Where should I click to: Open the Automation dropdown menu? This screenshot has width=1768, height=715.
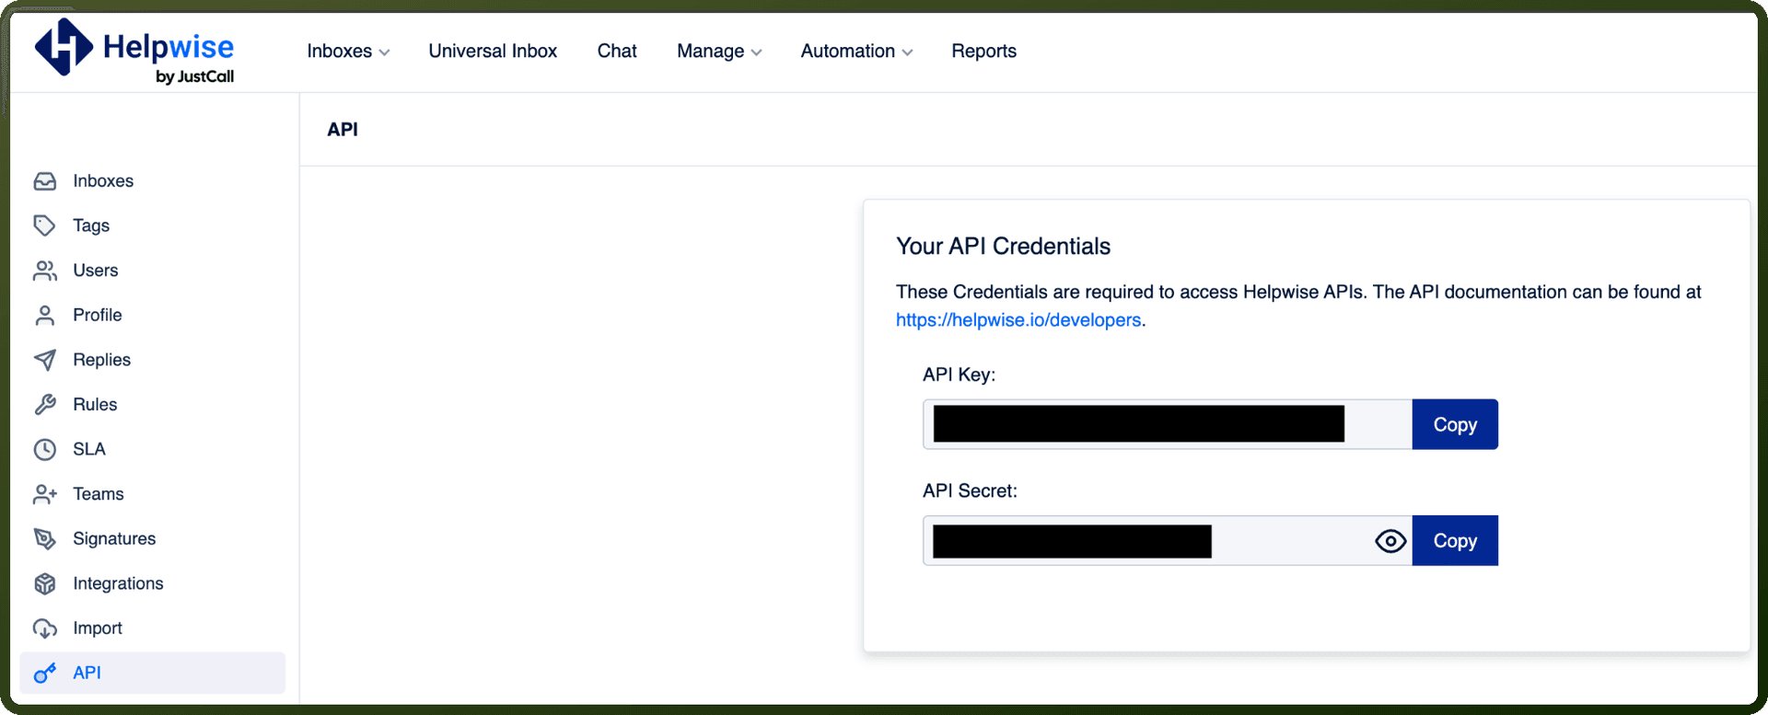pos(856,52)
